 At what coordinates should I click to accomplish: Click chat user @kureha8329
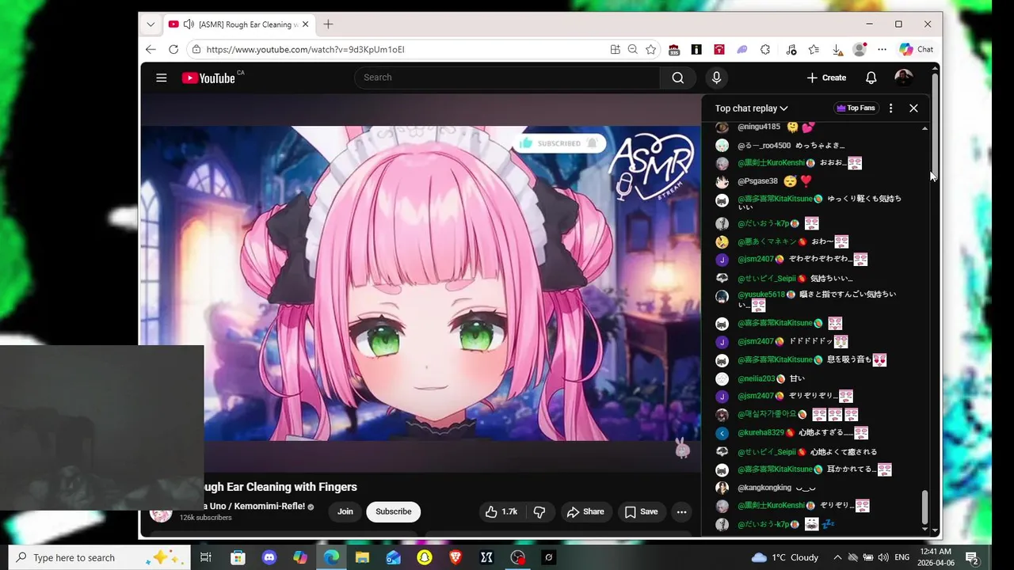(760, 433)
